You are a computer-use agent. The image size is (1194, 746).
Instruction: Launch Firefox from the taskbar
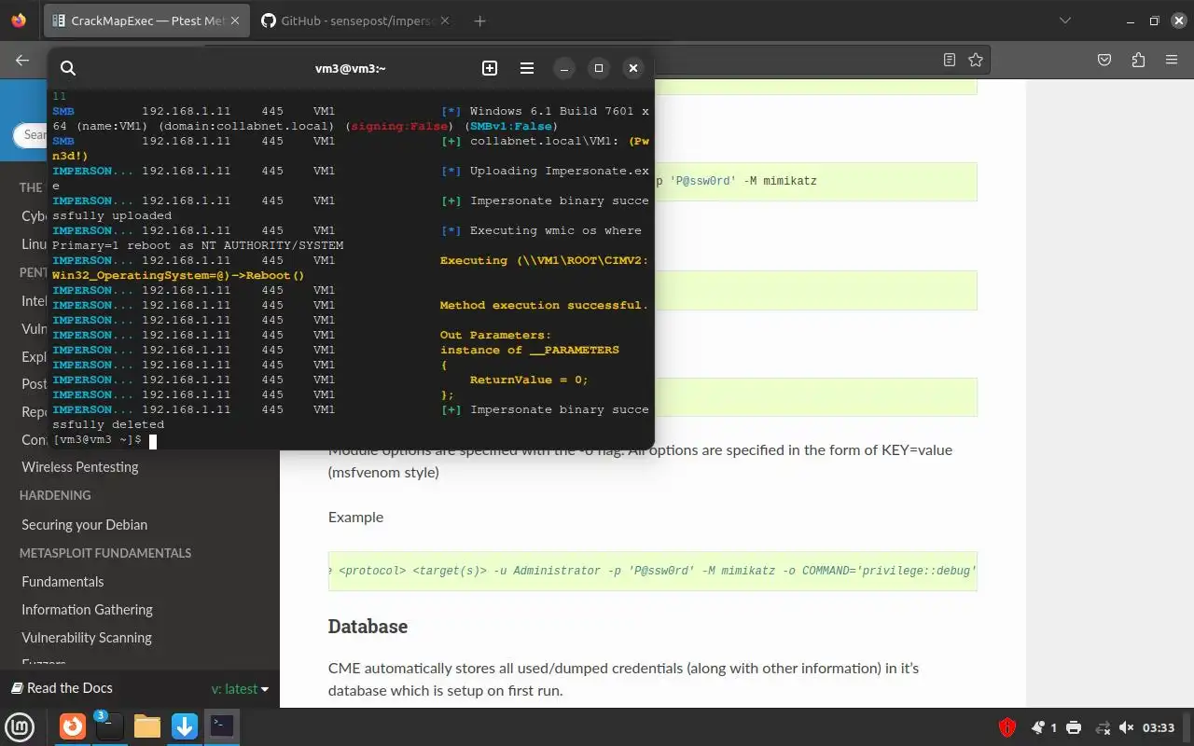coord(73,726)
